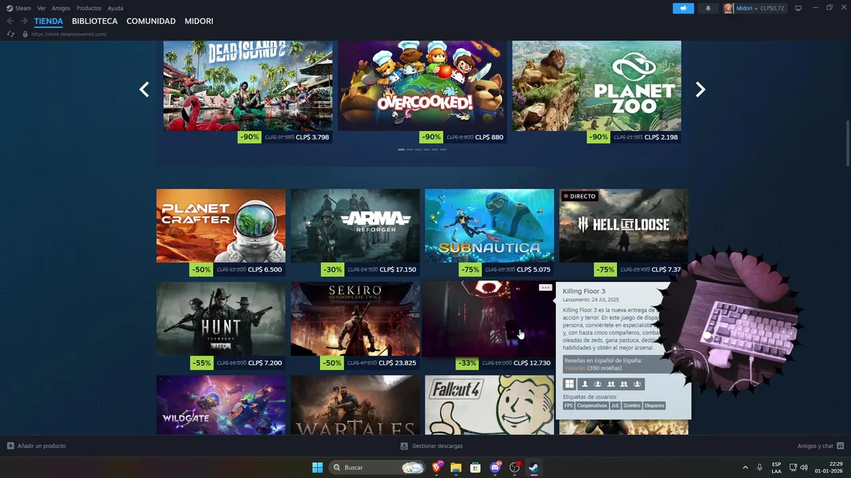Click the Steam icon in the taskbar
The height and width of the screenshot is (478, 851).
click(533, 467)
